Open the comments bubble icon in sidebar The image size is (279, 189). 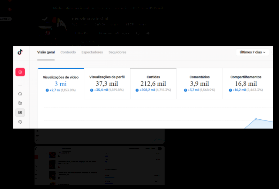point(20,122)
